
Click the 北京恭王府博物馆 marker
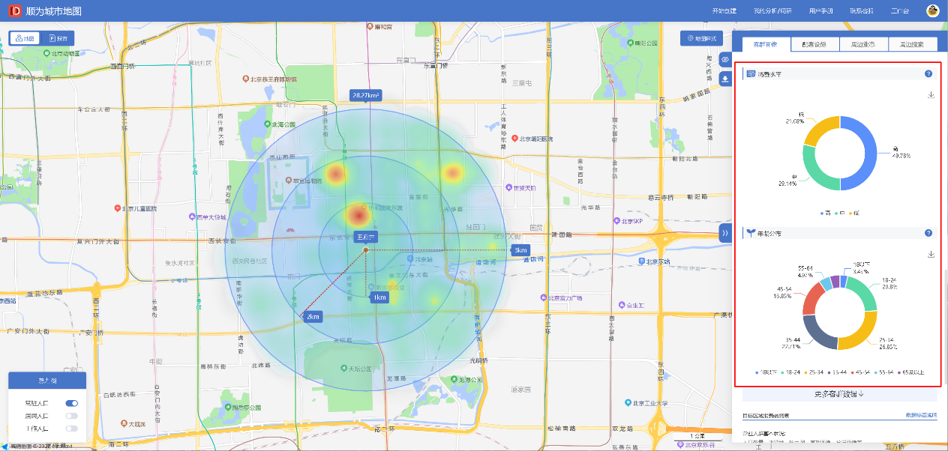pyautogui.click(x=269, y=79)
